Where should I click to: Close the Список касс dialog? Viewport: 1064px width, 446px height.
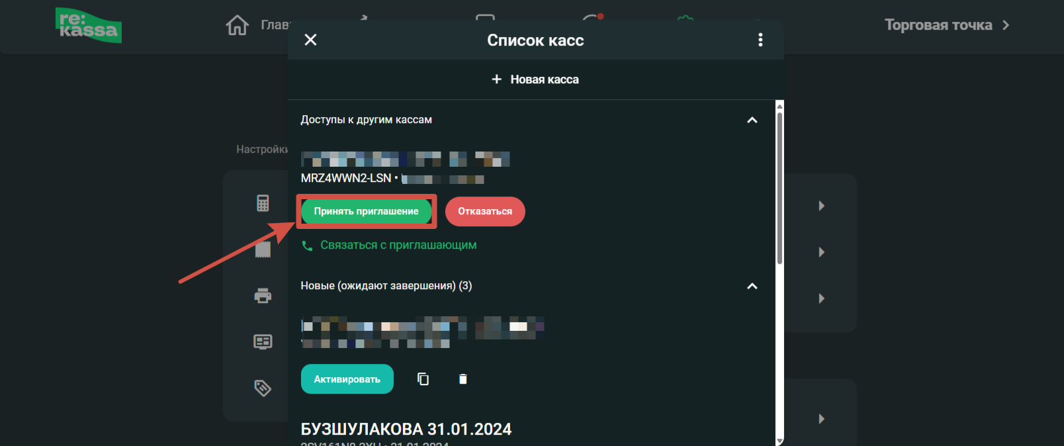pos(310,40)
